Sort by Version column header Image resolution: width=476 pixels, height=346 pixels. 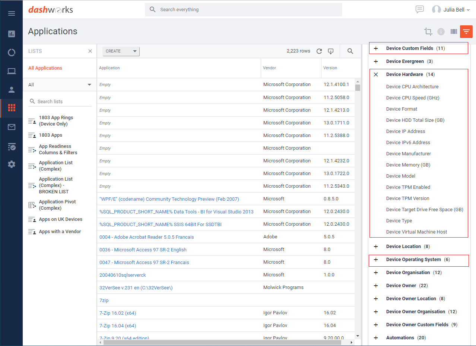click(x=330, y=68)
